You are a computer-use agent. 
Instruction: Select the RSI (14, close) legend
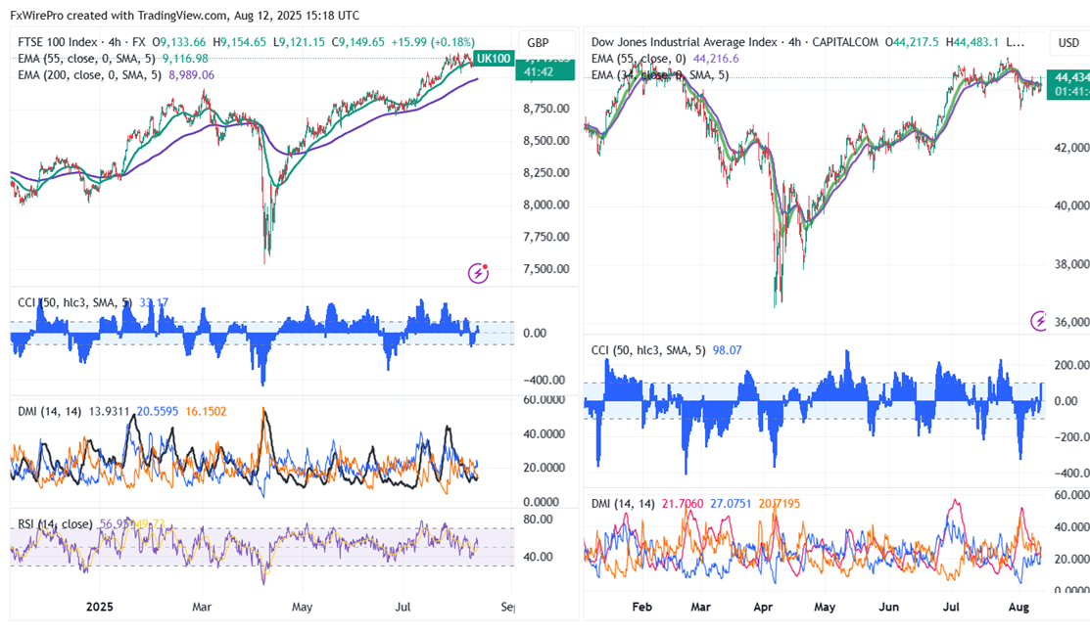click(91, 523)
